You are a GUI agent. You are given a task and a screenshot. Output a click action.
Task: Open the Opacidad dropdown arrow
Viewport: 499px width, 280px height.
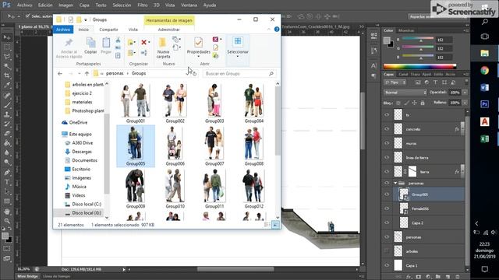[465, 93]
